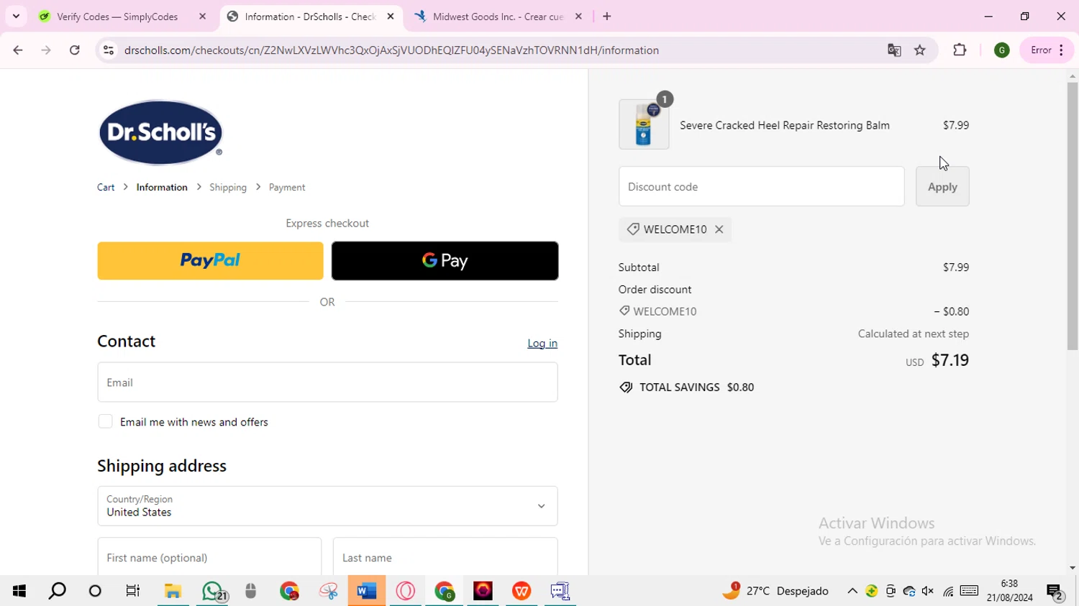Open the volume control in tray
The width and height of the screenshot is (1079, 606).
(x=928, y=591)
